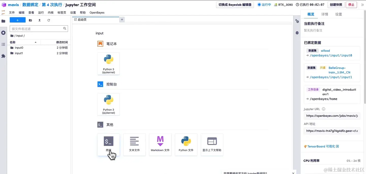This screenshot has height=174, width=366.
Task: Click the search icon in filter box
Action: pyautogui.click(x=65, y=29)
